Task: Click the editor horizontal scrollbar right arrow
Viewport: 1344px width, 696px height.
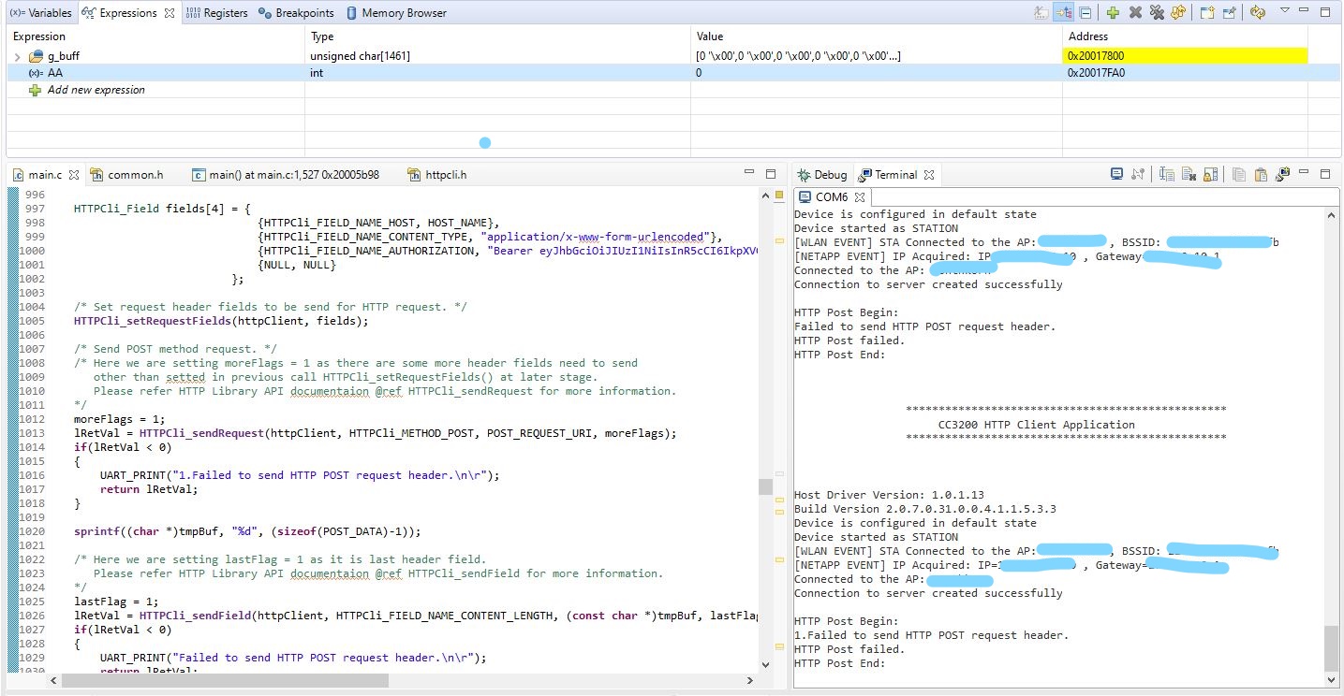Action: coord(750,680)
